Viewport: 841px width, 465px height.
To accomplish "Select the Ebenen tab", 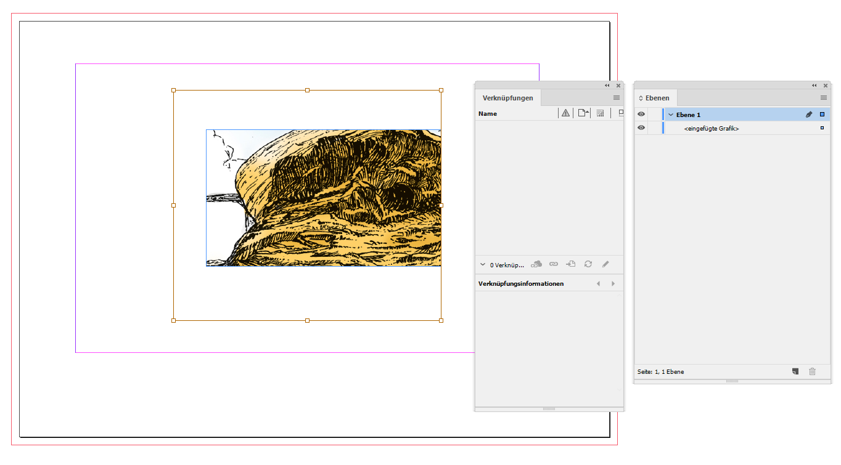I will pos(657,98).
